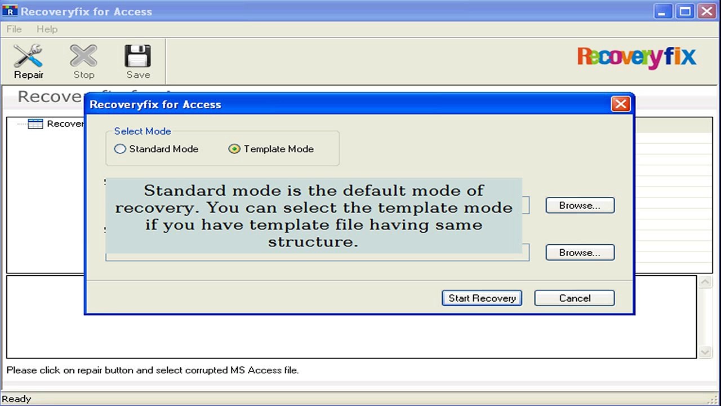Viewport: 721px width, 406px height.
Task: Click the 'Ready' status bar text
Action: tap(16, 399)
